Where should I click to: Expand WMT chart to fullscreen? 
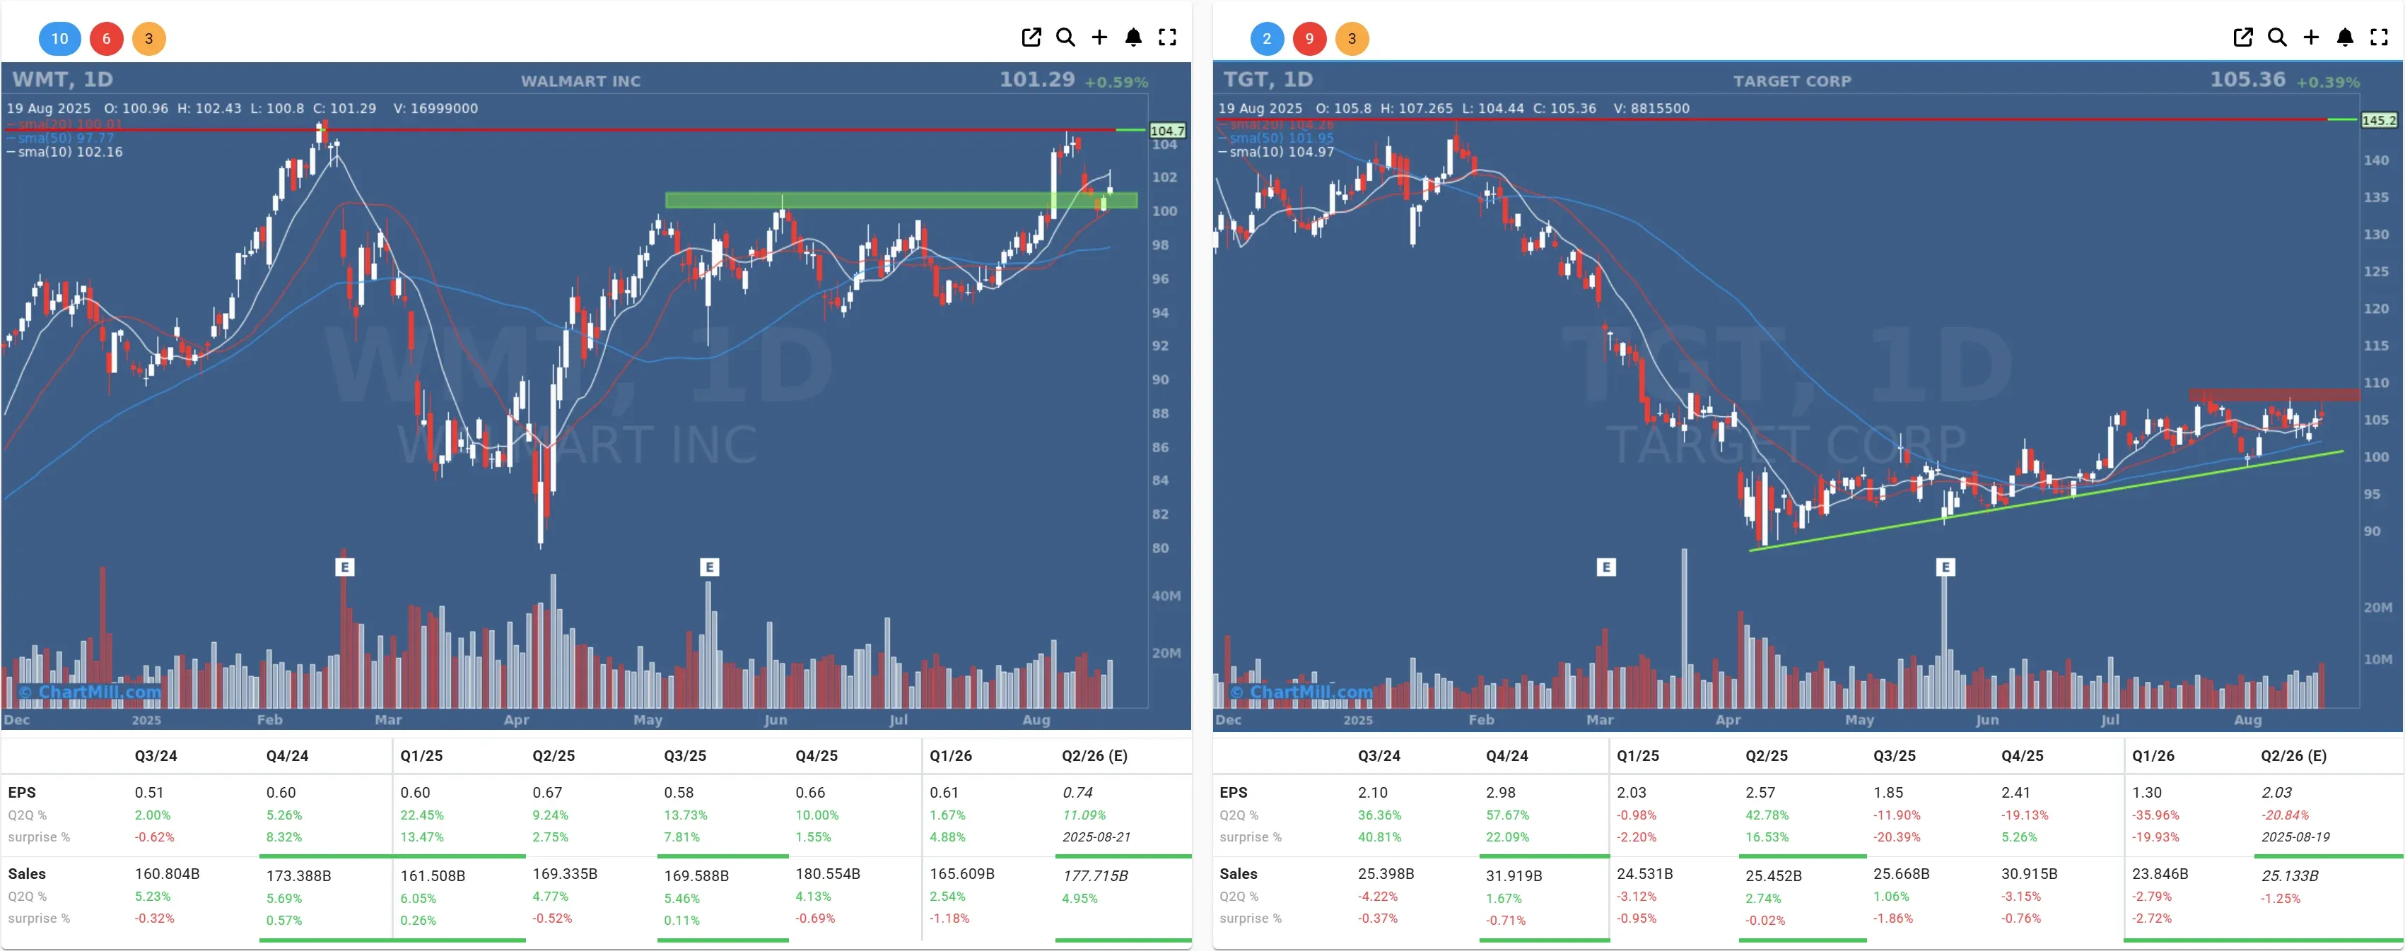coord(1168,37)
